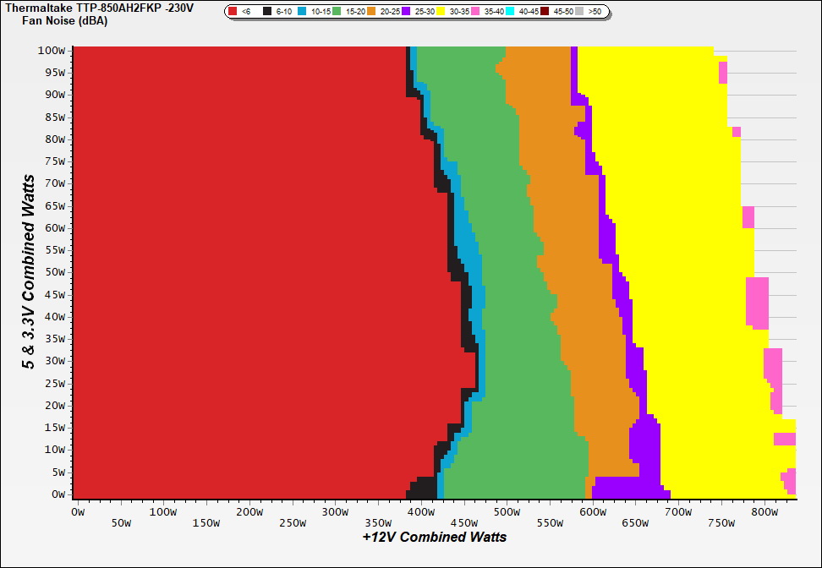Select the dark red 45-50 legend swatch
This screenshot has height=568, width=822.
click(x=545, y=12)
